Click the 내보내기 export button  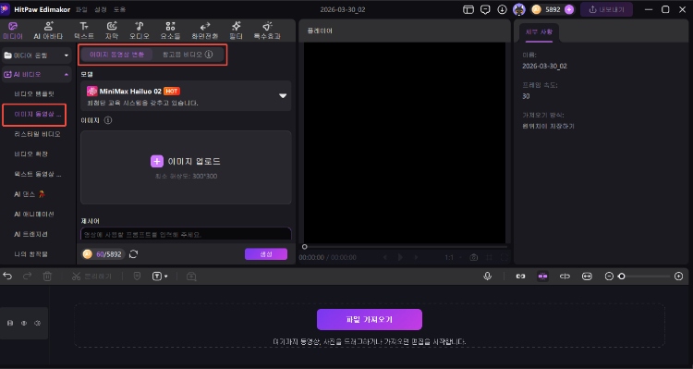606,10
